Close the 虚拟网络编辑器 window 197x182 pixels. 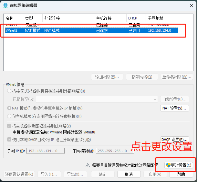point(192,6)
